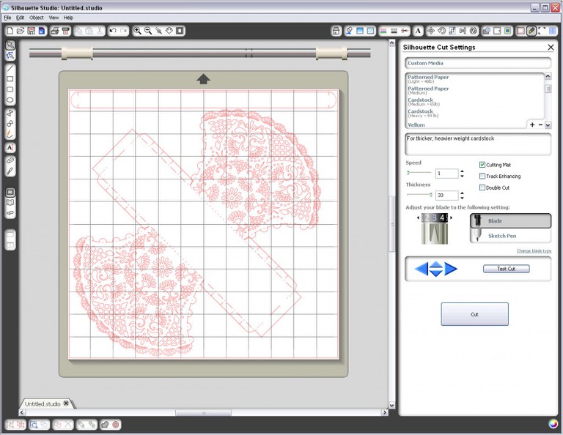Click the blue left arrow blade positioning button
Viewport: 563px width, 435px height.
pos(422,269)
